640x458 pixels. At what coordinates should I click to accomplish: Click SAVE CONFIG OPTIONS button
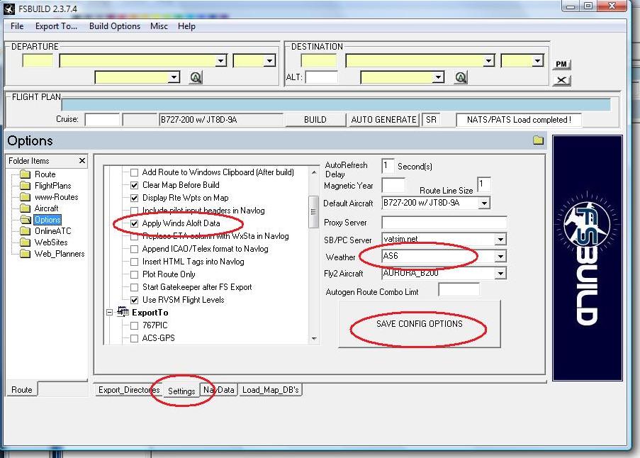tap(419, 324)
